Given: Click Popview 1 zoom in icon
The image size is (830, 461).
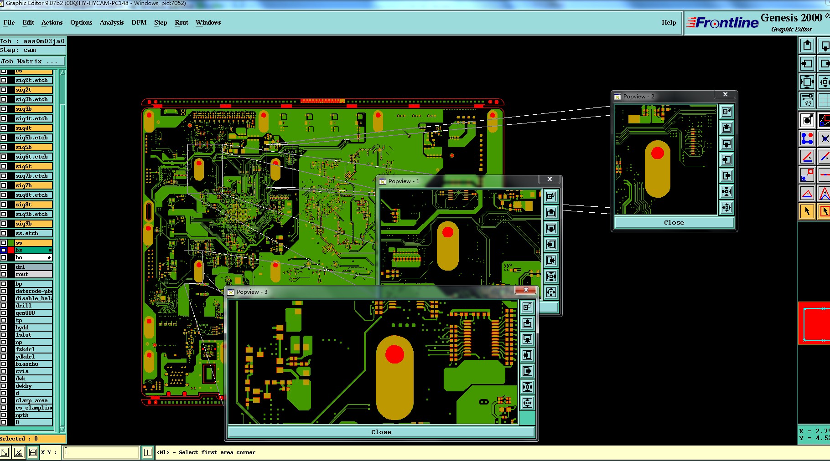Looking at the screenshot, I should [551, 277].
